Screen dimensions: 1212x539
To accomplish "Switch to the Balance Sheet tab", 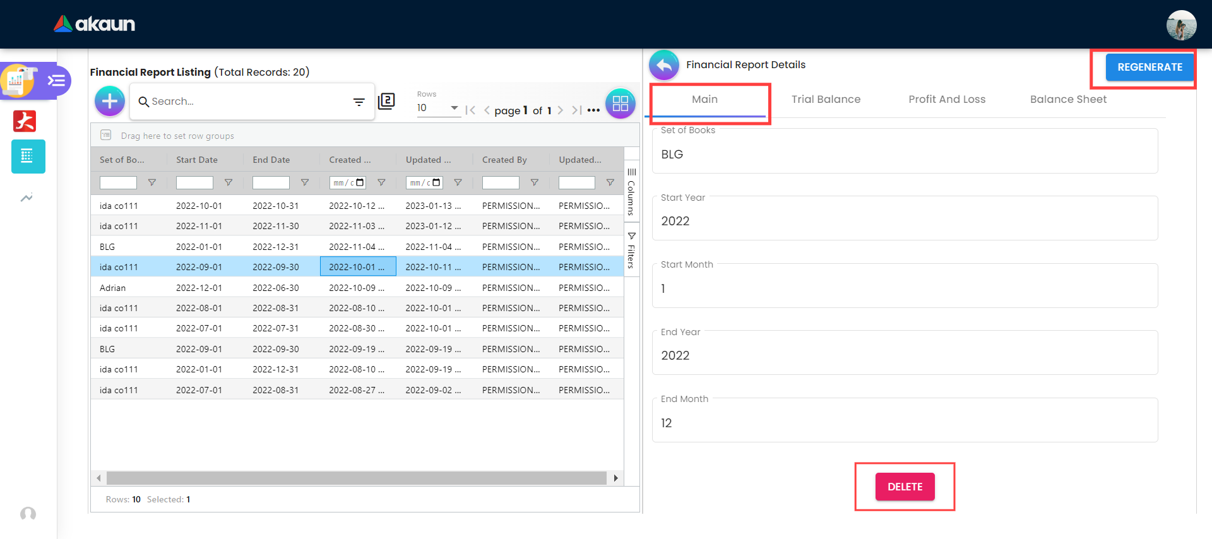I will coord(1068,99).
